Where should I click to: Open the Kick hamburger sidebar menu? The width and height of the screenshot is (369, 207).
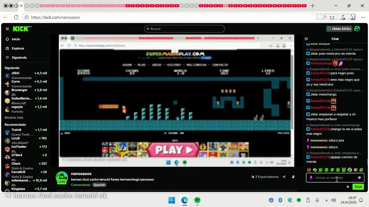click(7, 29)
